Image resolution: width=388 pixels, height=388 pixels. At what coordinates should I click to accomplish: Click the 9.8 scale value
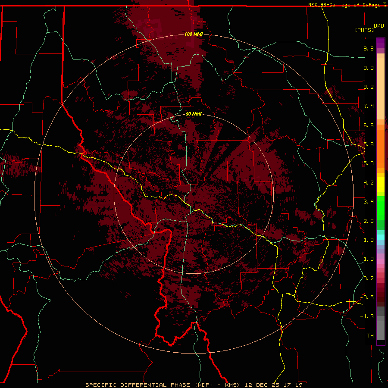coord(369,48)
